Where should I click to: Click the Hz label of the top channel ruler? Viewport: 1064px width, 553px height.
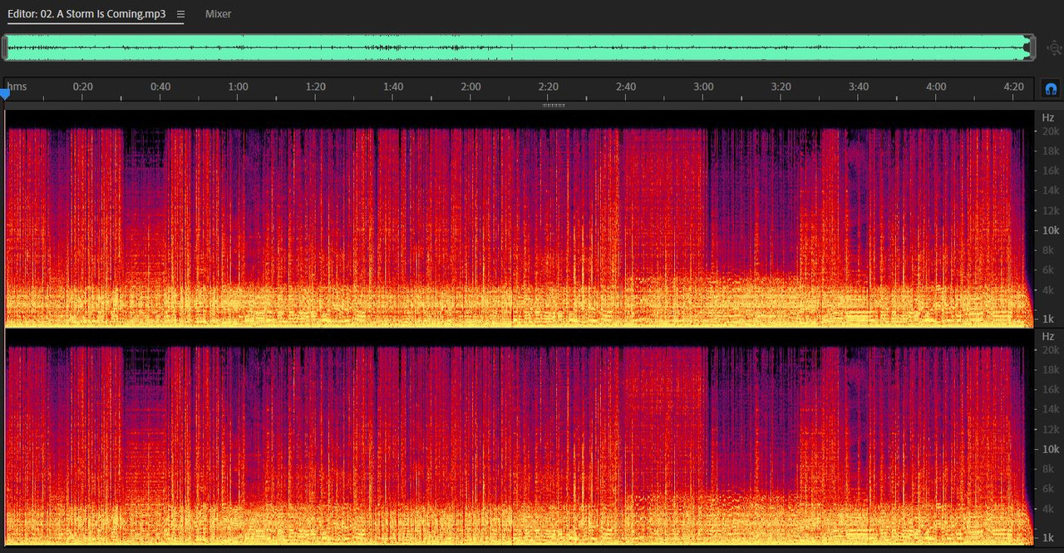[1048, 118]
